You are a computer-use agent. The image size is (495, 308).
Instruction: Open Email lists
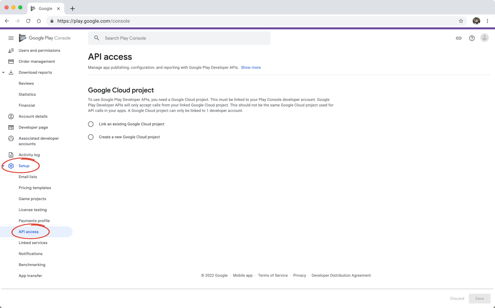click(28, 177)
